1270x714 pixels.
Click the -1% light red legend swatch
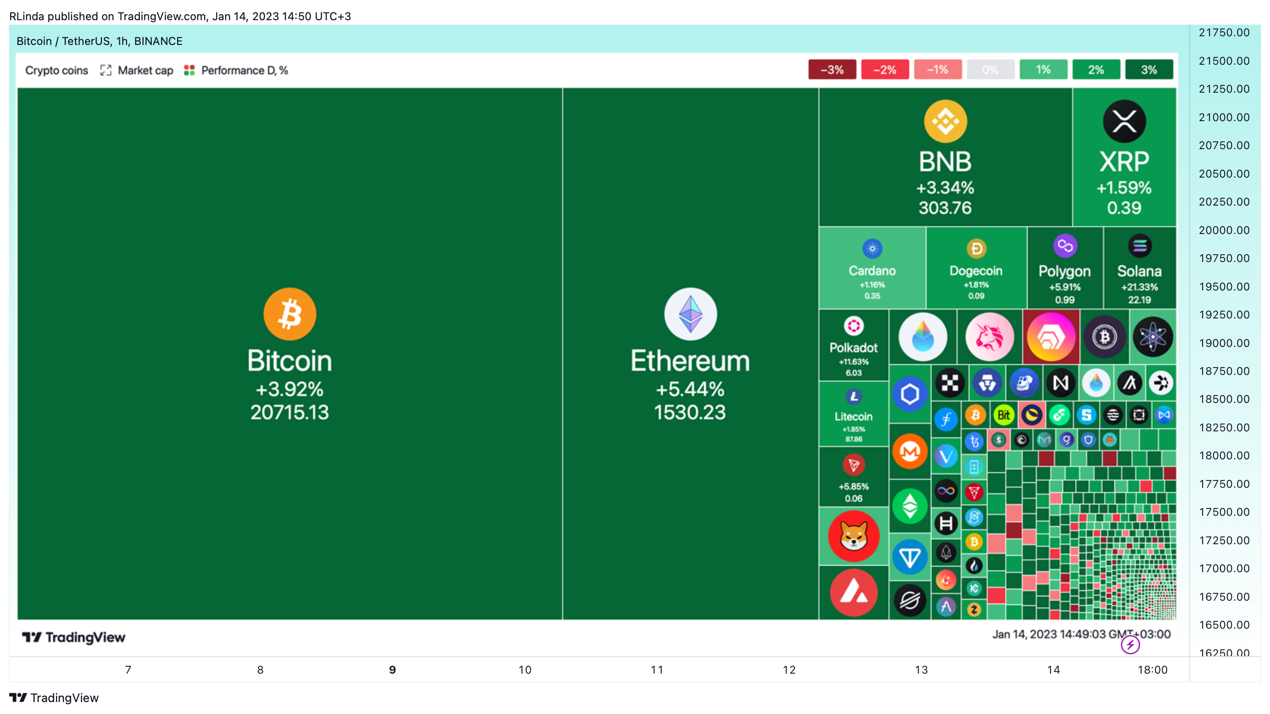pos(938,70)
